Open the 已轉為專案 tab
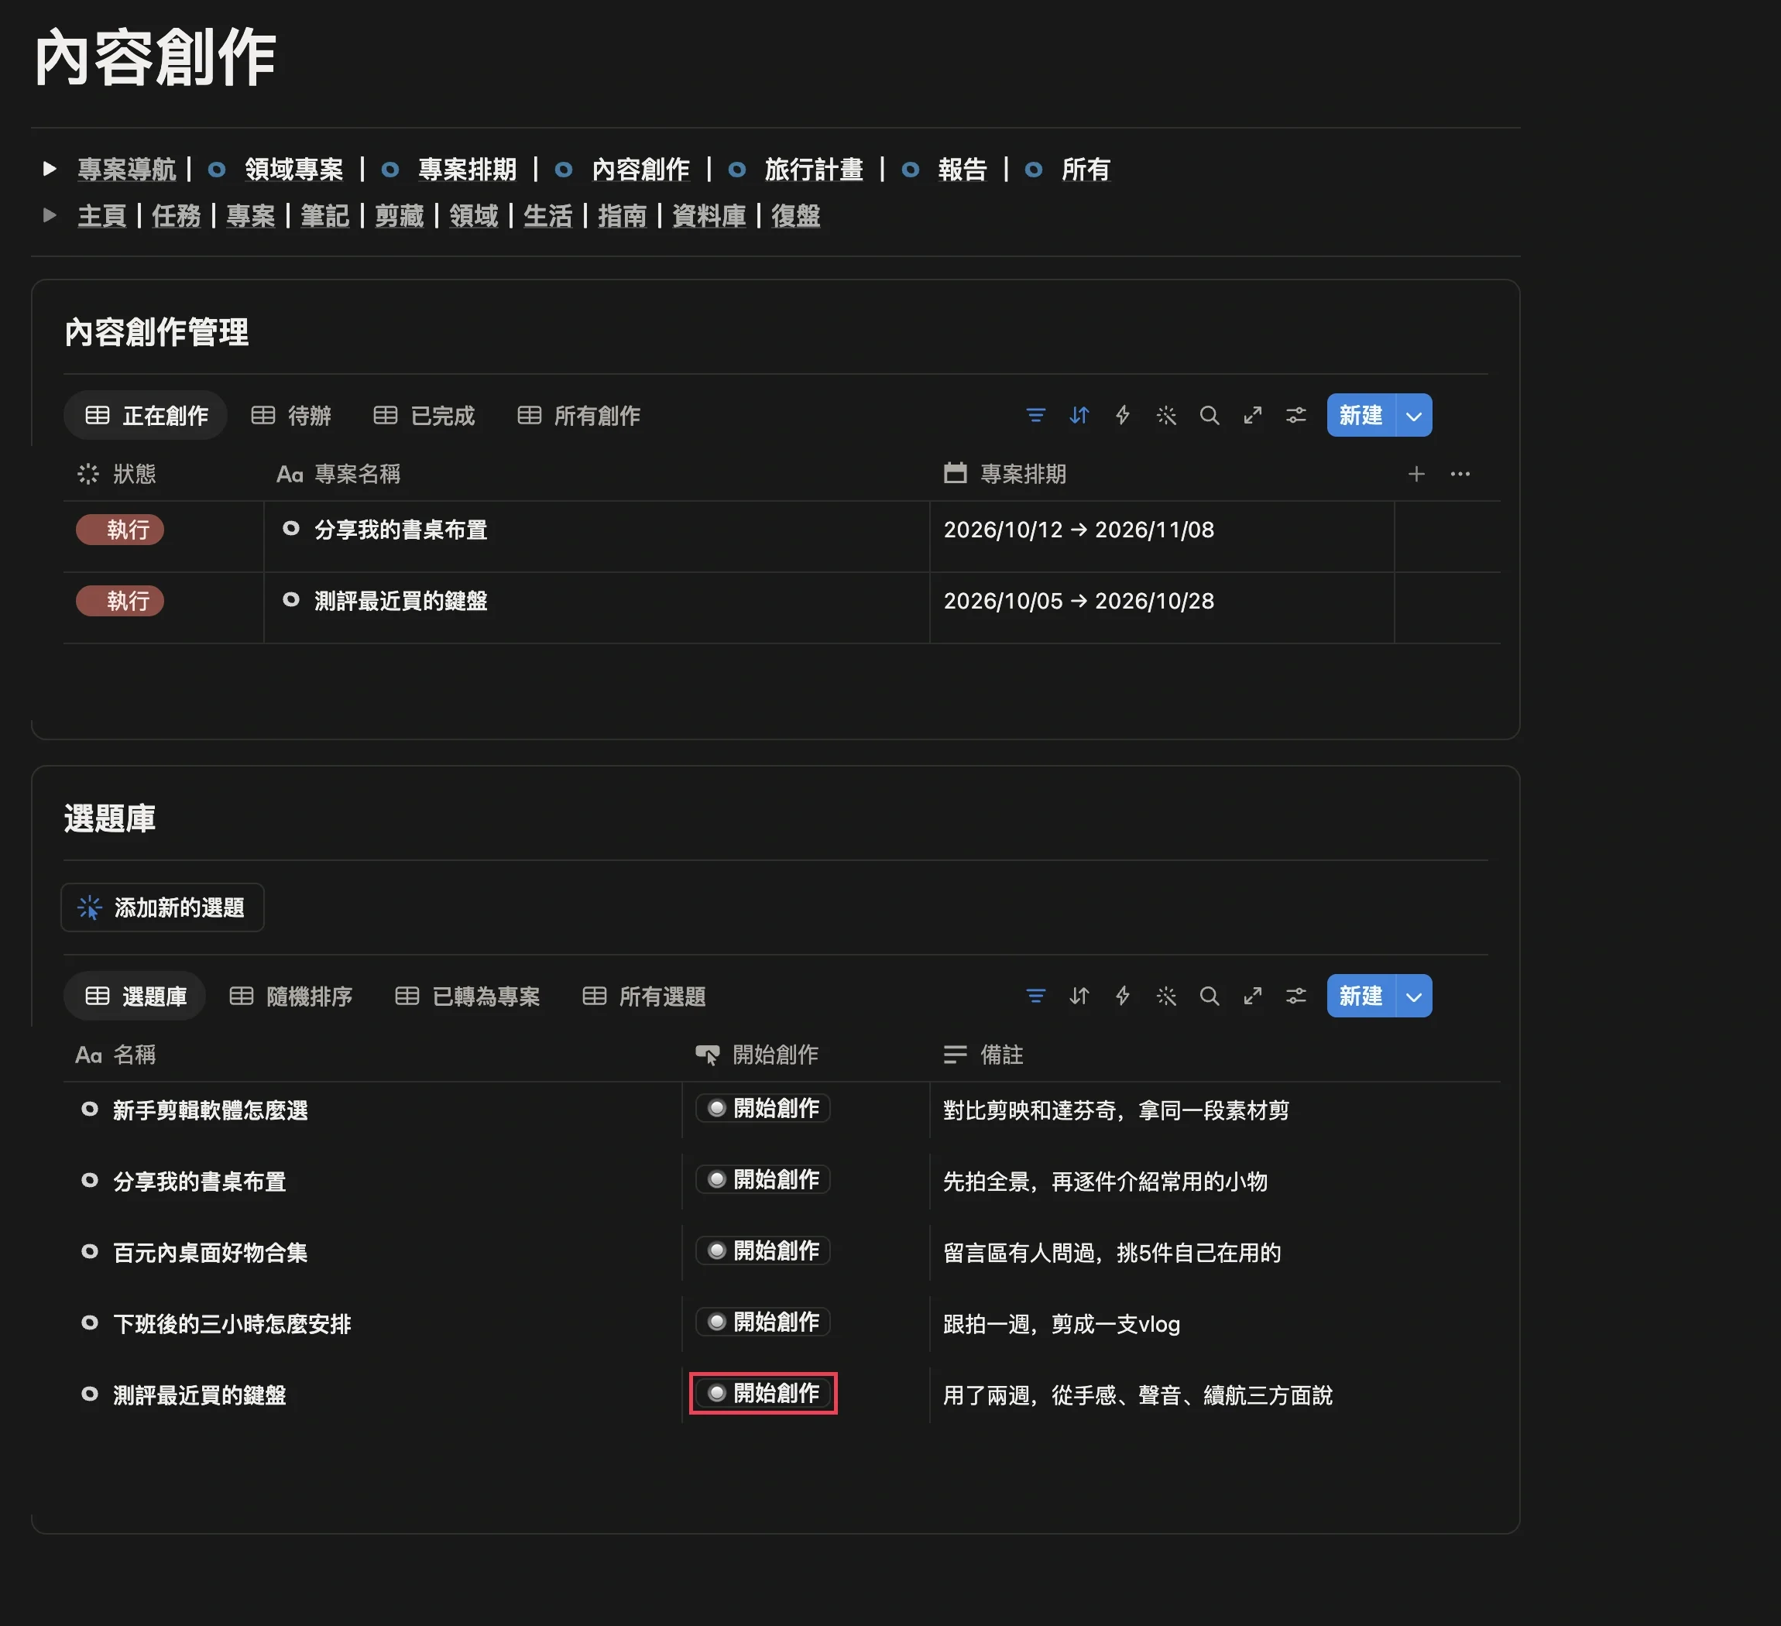The width and height of the screenshot is (1781, 1626). click(x=468, y=997)
